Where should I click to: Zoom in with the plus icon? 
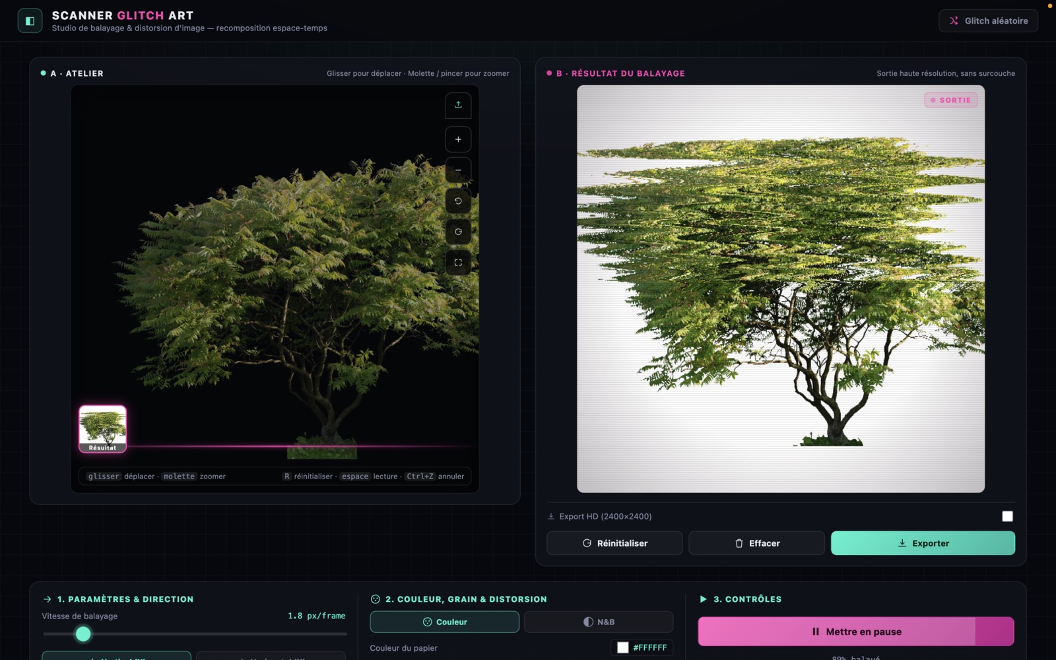coord(458,139)
